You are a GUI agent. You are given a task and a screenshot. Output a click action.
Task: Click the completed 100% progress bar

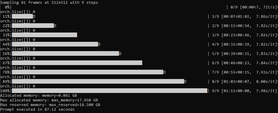(x=110, y=91)
